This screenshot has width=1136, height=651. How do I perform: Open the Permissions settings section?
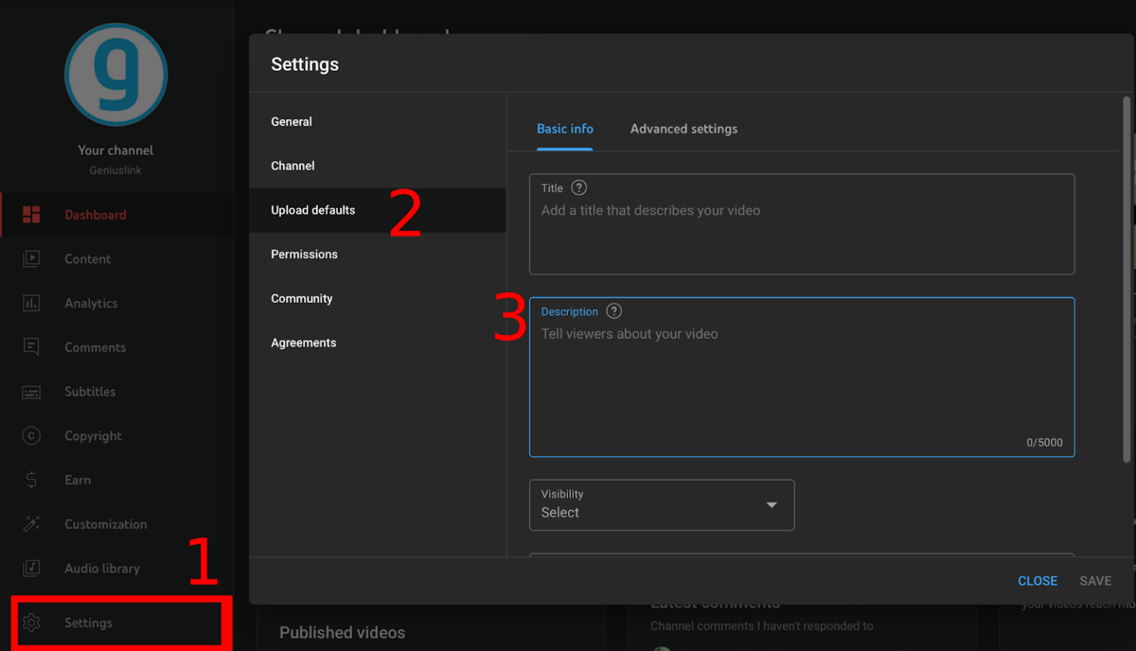click(304, 254)
